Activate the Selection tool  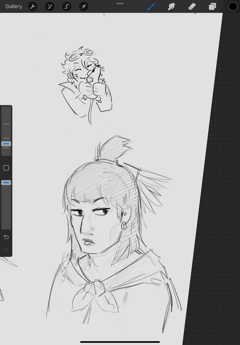point(67,6)
